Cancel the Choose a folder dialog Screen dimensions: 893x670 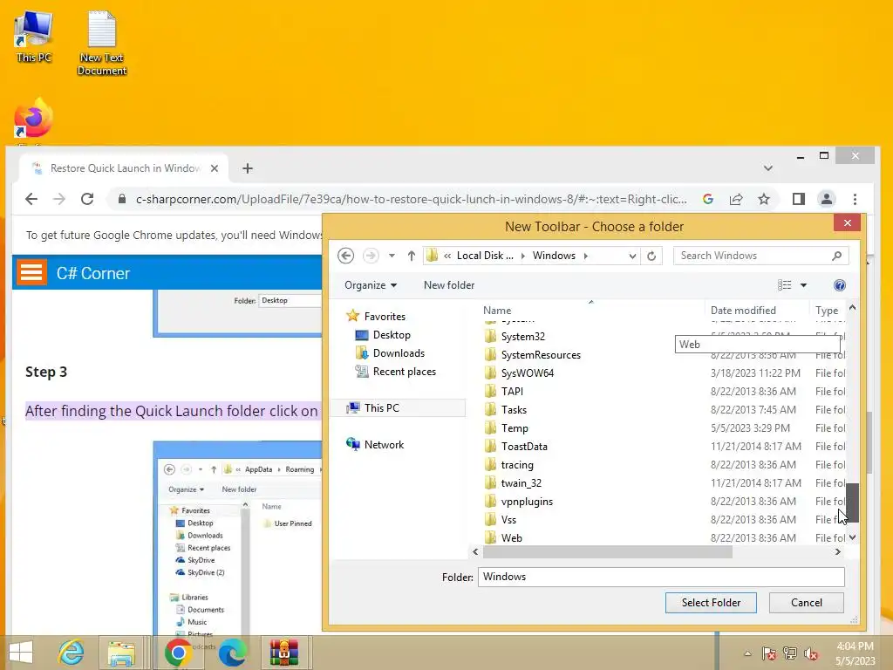click(x=807, y=603)
